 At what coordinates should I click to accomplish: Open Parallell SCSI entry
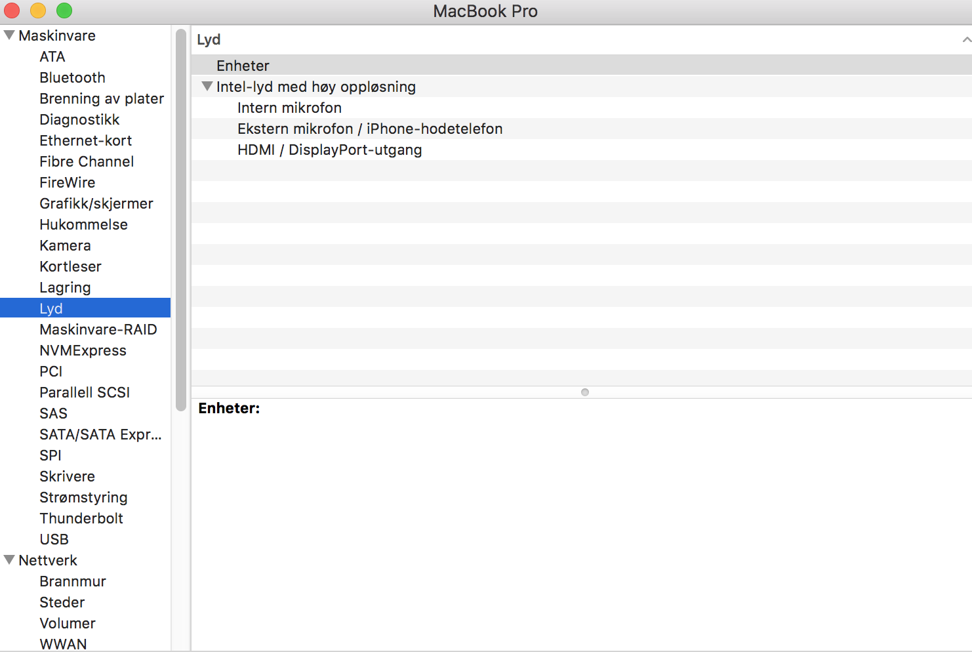85,392
